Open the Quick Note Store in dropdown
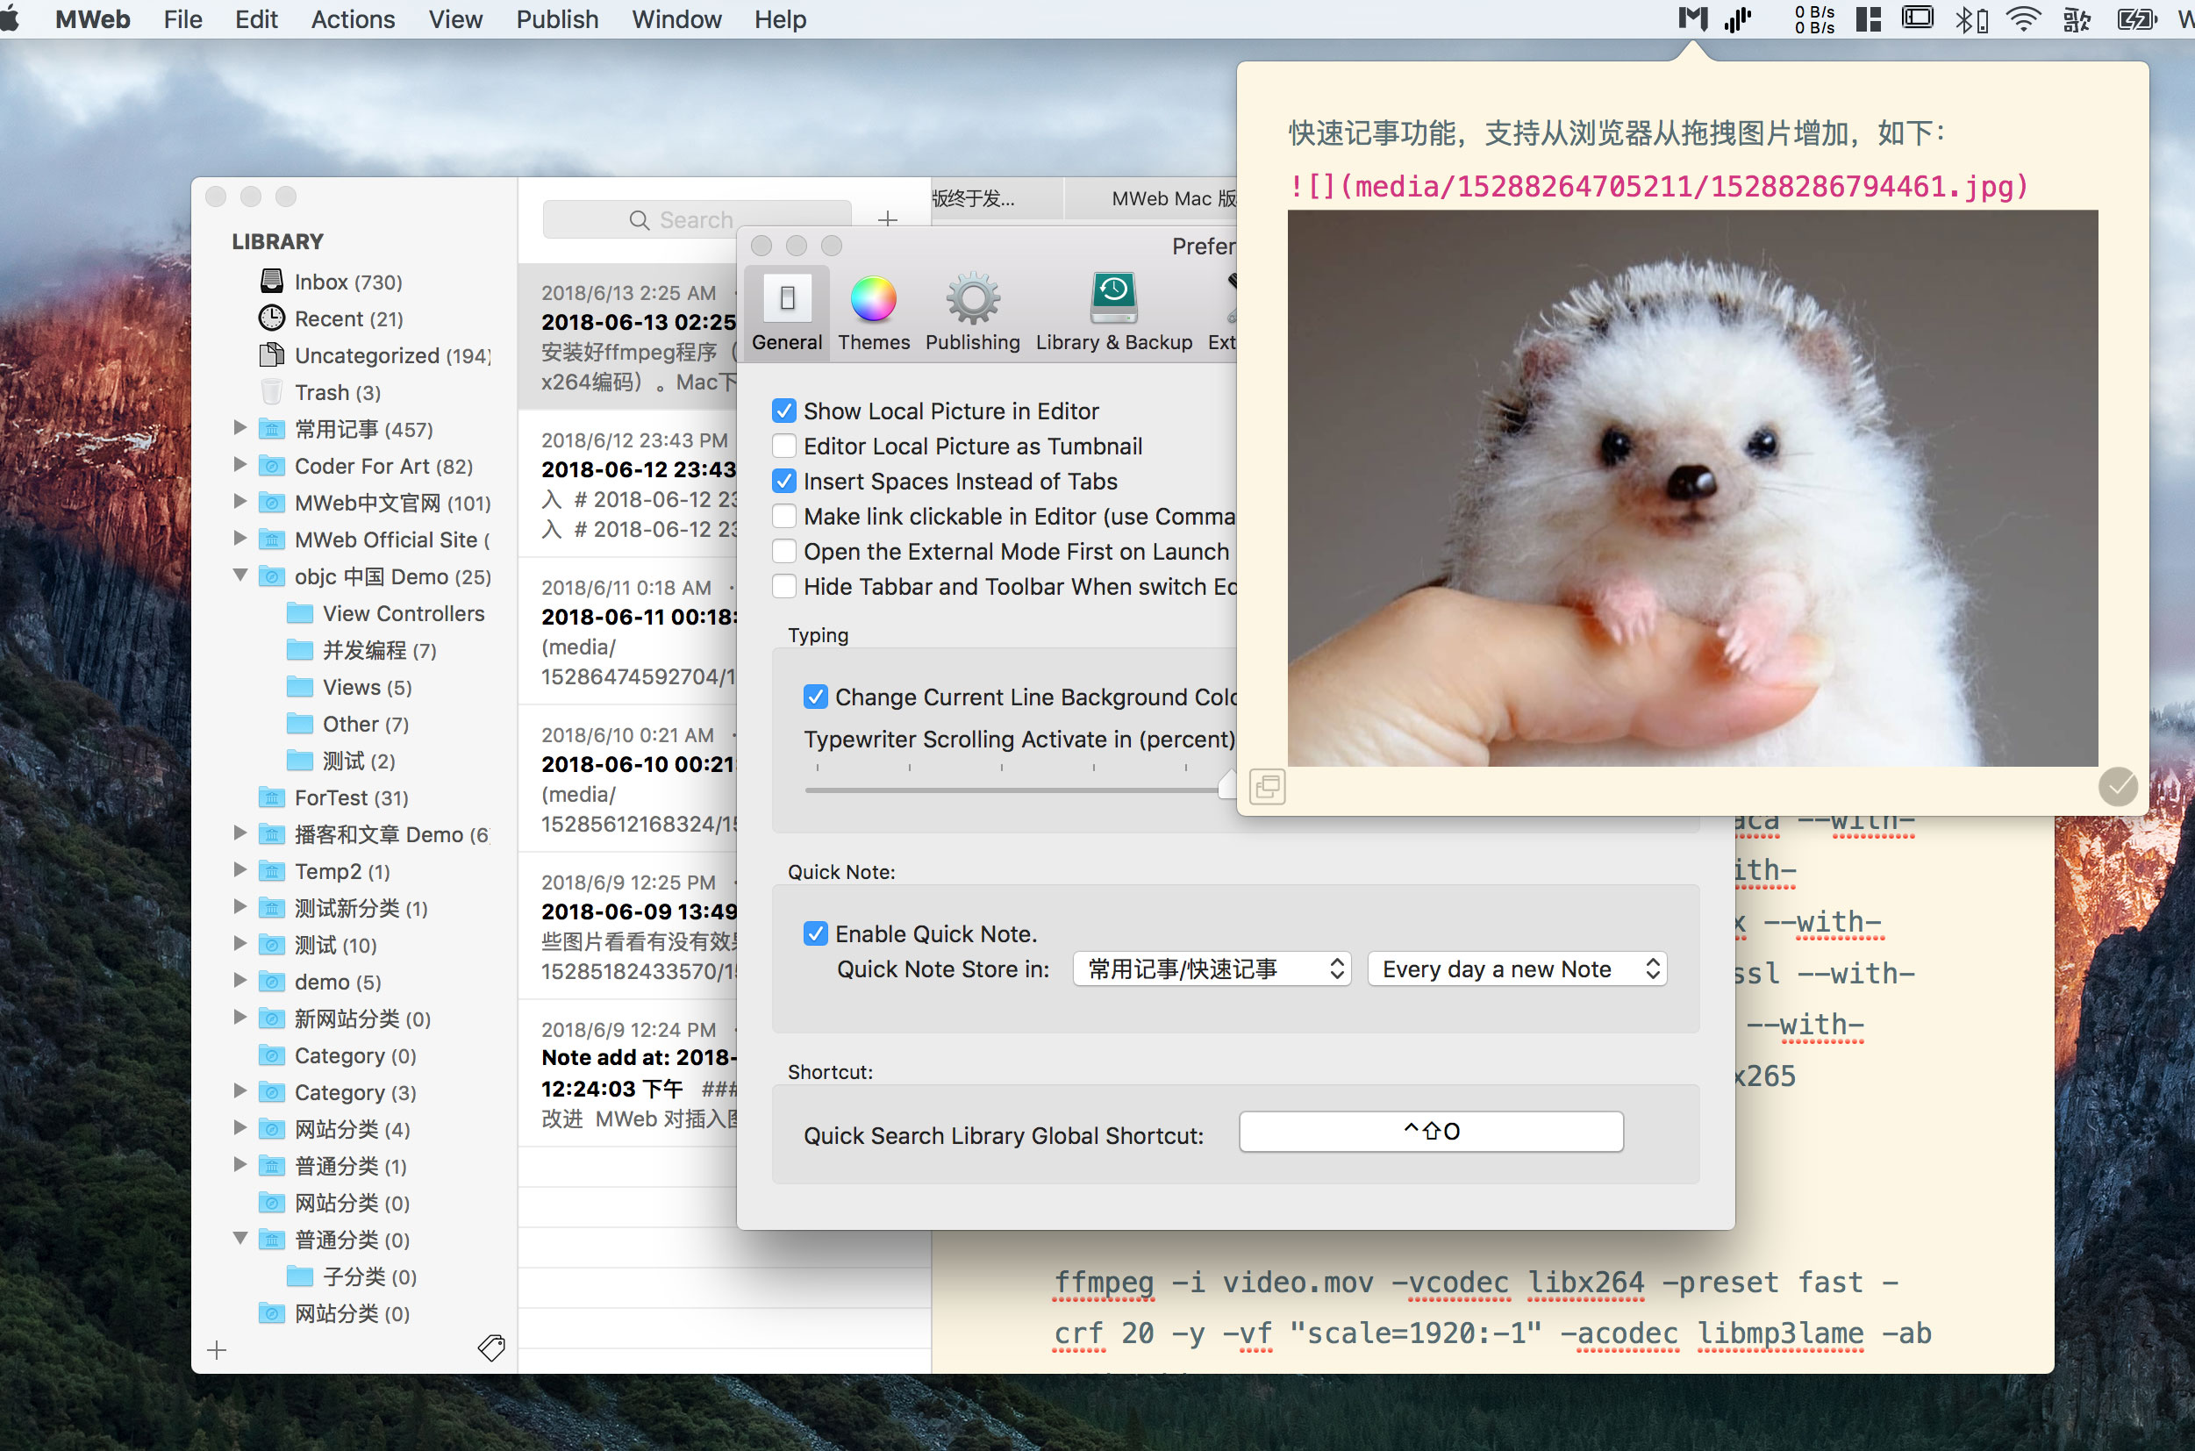2195x1451 pixels. pyautogui.click(x=1212, y=969)
